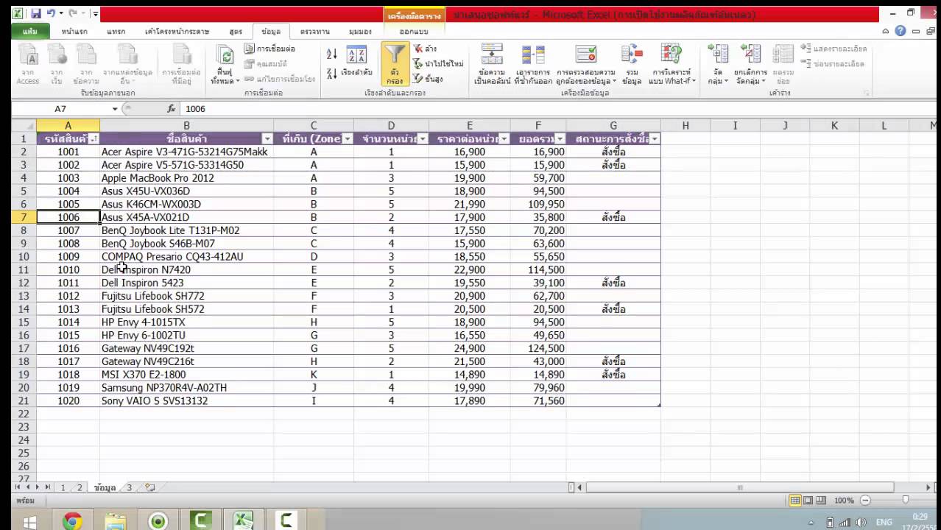Clear the filter (ล้าง)
The image size is (941, 530).
(425, 49)
